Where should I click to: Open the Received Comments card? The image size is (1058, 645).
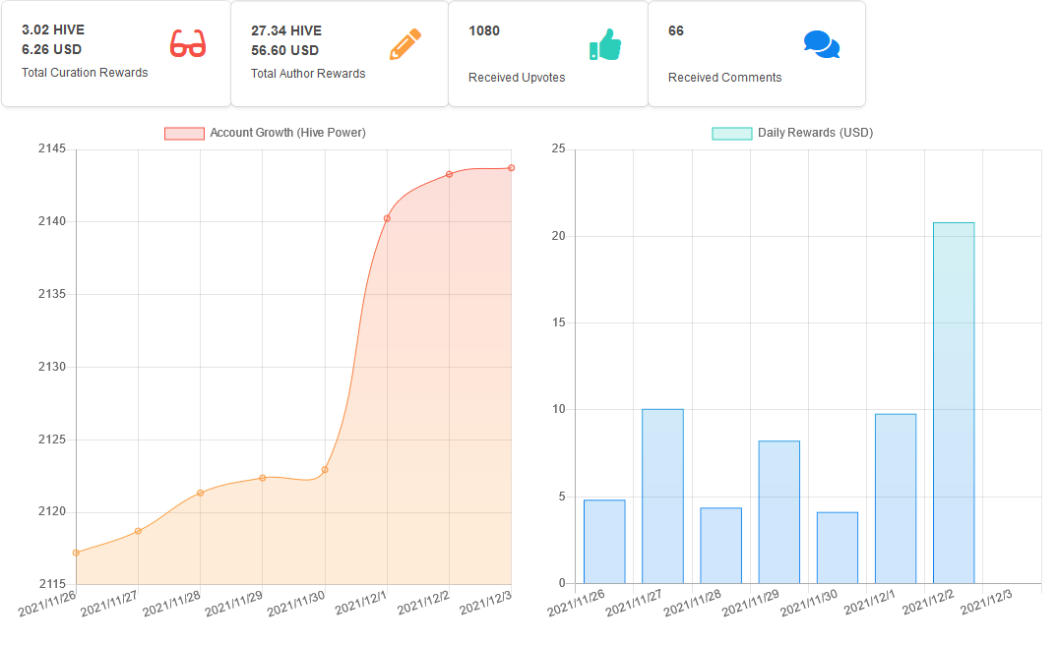pos(757,53)
